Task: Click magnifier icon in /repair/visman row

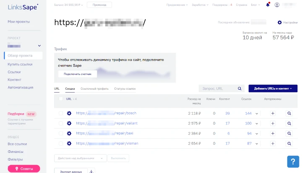Action: point(289,143)
